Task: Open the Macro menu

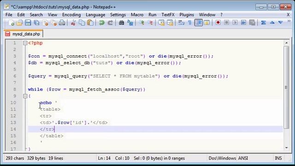Action: tap(137, 15)
